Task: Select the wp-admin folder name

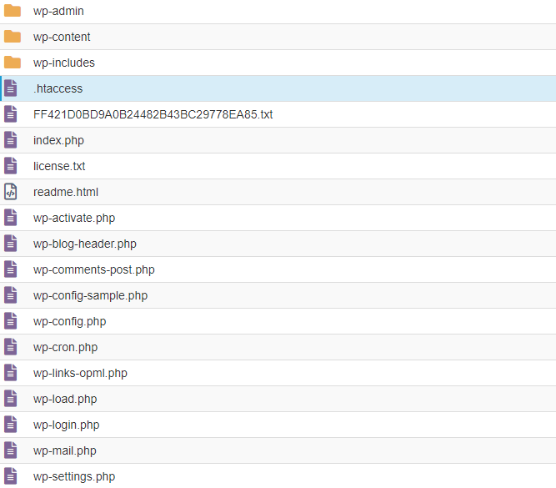Action: [58, 12]
